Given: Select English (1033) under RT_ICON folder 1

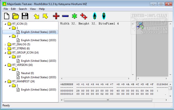Looking at the screenshot, I should [39, 32].
